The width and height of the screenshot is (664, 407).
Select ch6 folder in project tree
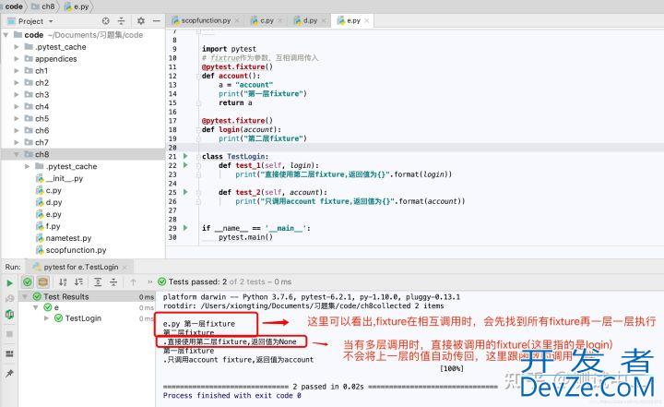point(41,130)
